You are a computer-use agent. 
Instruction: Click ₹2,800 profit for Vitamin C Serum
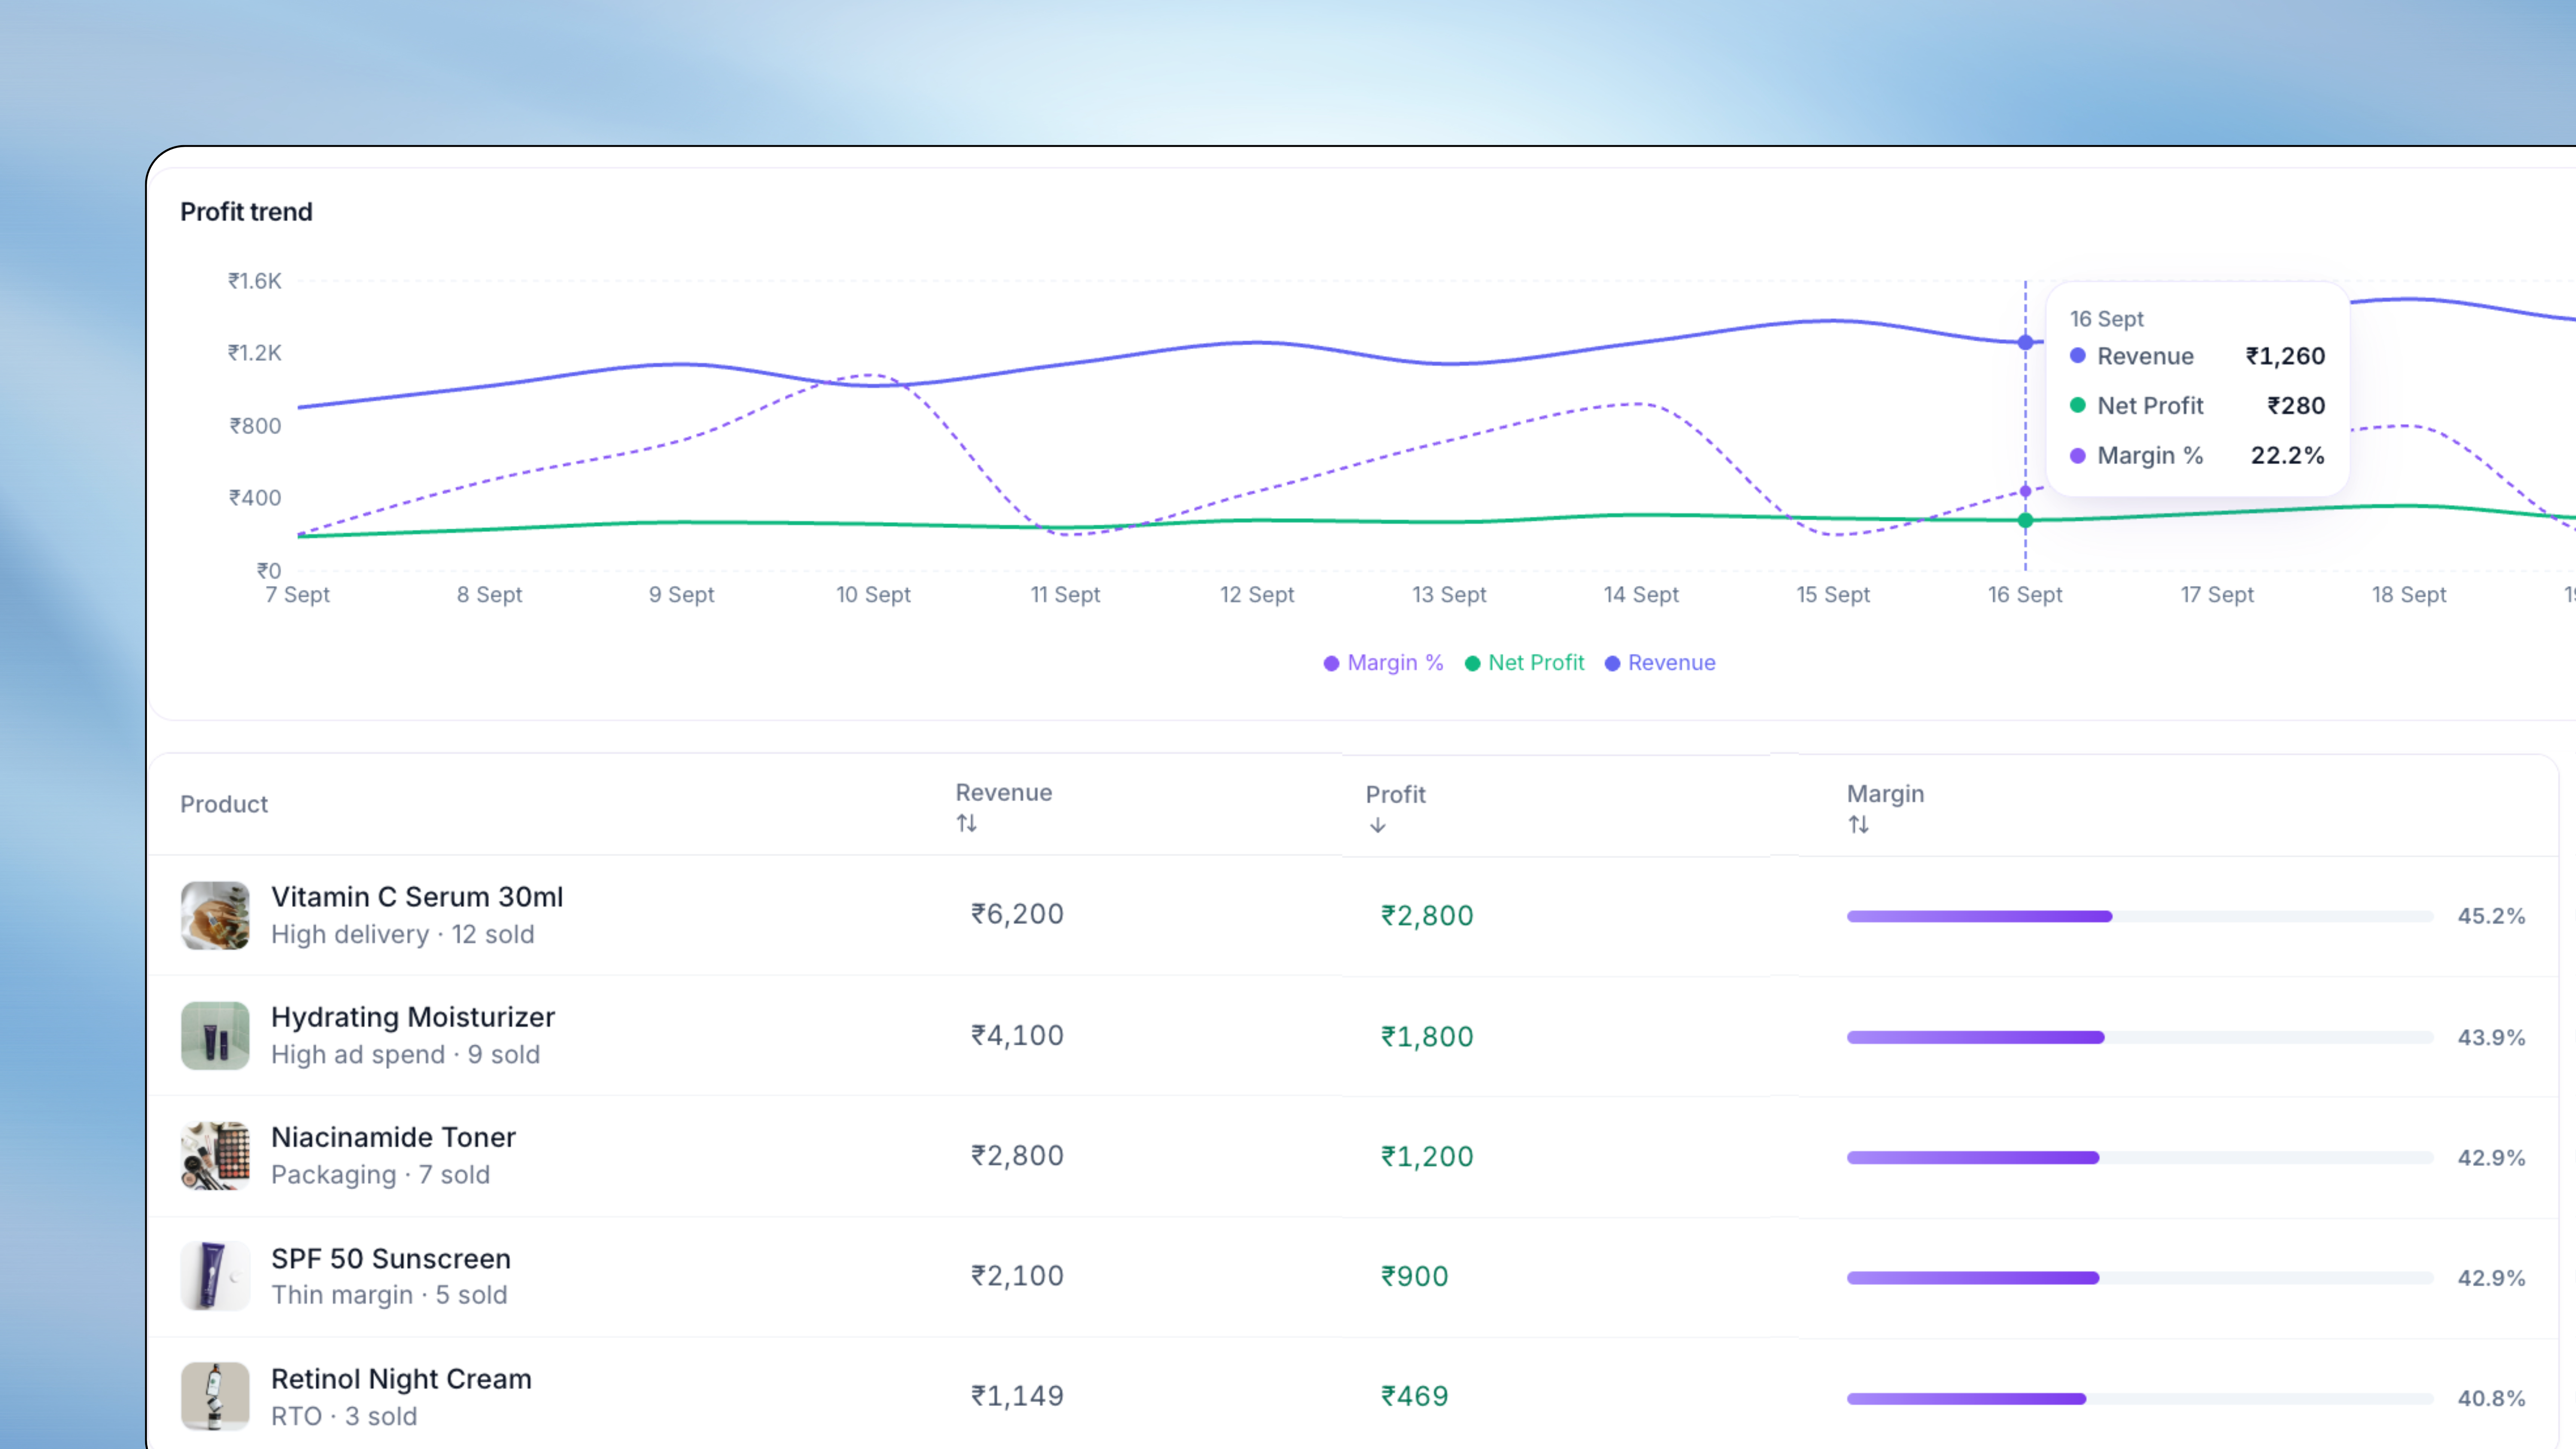coord(1427,916)
